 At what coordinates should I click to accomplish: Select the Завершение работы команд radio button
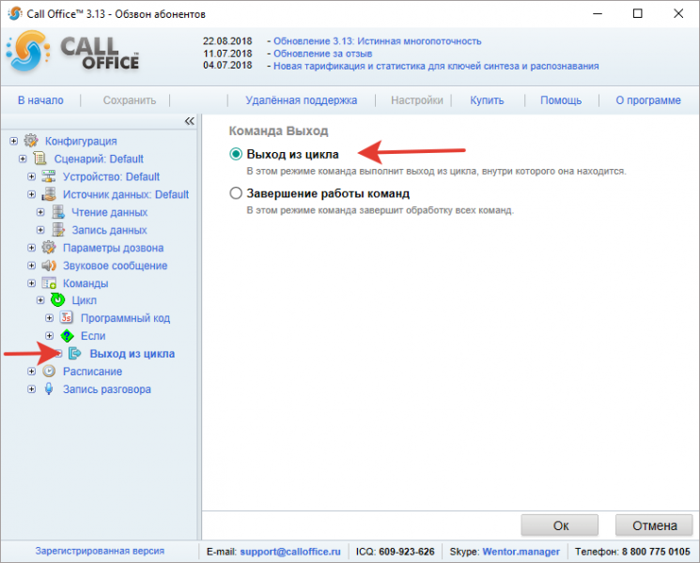[236, 193]
